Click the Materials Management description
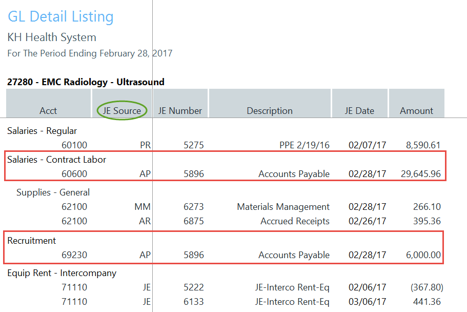The width and height of the screenshot is (467, 312). tap(283, 207)
